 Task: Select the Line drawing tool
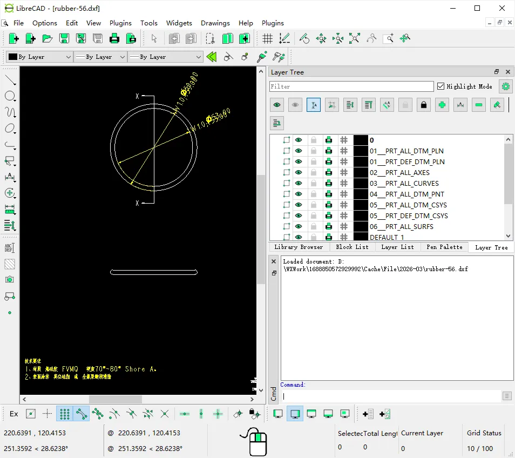(x=10, y=80)
